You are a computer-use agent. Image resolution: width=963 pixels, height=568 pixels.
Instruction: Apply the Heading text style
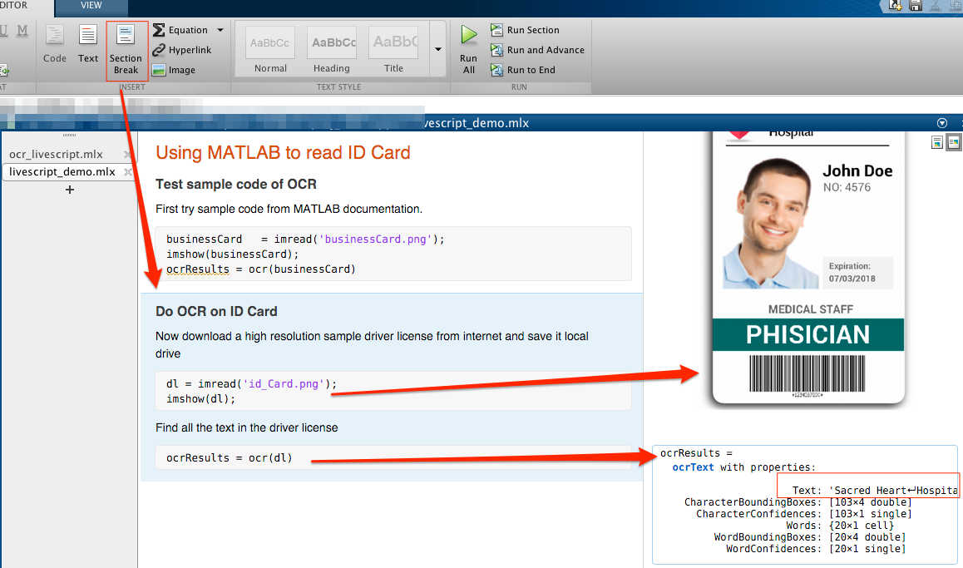(331, 42)
